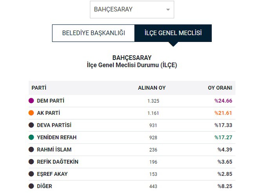Click the orange AK PARTİ color dot
This screenshot has height=193, width=255.
coord(31,113)
